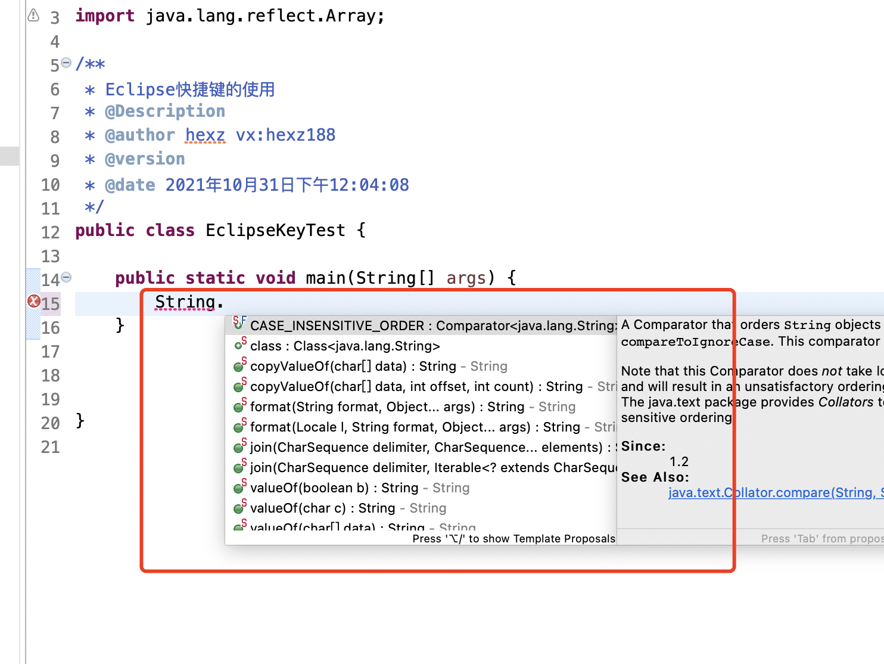Image resolution: width=884 pixels, height=664 pixels.
Task: Collapse the Javadoc comment at line 5
Action: click(66, 63)
